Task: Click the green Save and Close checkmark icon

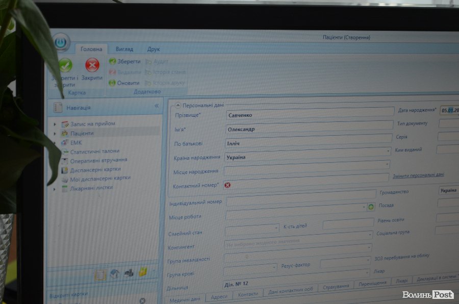Action: tap(65, 65)
